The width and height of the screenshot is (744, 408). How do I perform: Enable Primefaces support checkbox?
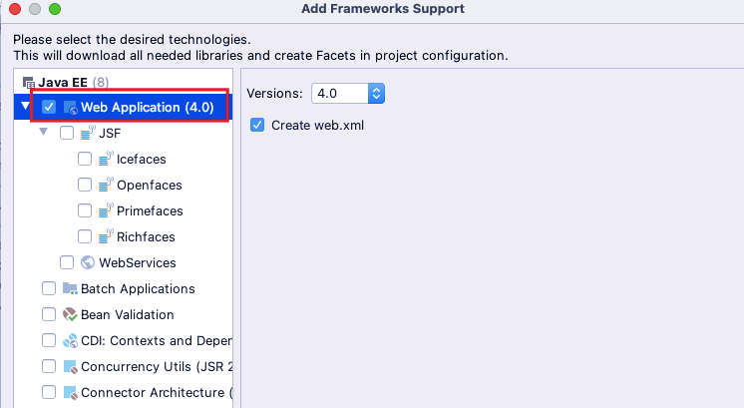click(85, 210)
